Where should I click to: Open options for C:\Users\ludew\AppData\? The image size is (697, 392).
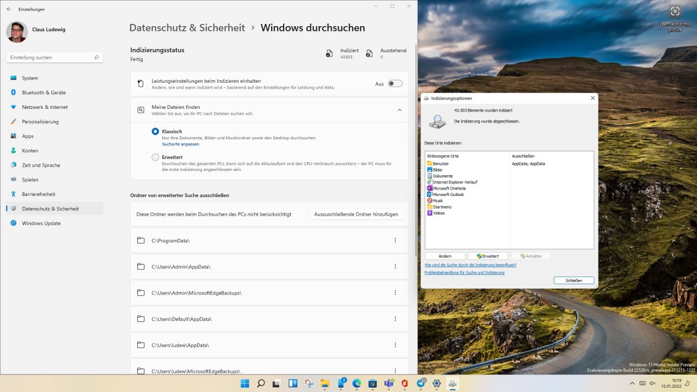[395, 345]
